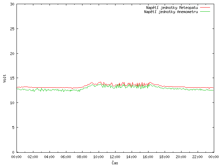This screenshot has width=220, height=165.
Task: Click the 'Volt' y-axis title
Action: point(4,78)
